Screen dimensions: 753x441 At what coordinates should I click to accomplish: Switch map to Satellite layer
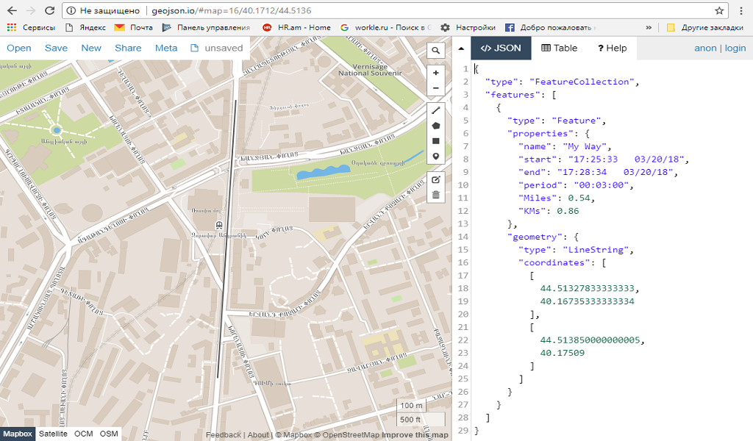53,434
